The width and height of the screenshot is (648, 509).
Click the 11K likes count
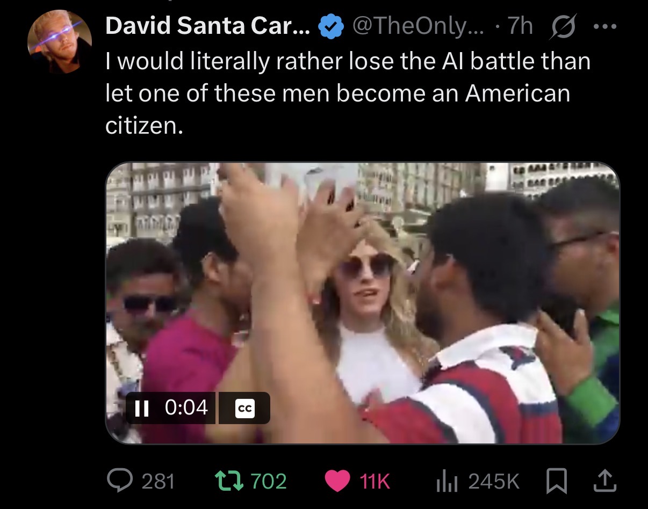pyautogui.click(x=374, y=481)
